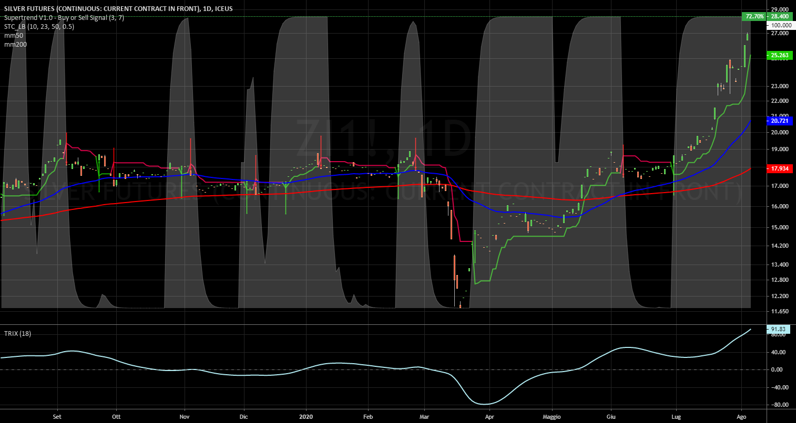Viewport: 796px width, 423px height.
Task: Click the Nov label on time axis
Action: (x=185, y=417)
